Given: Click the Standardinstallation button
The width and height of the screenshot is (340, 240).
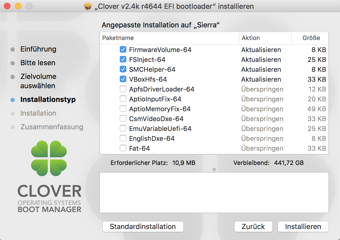Looking at the screenshot, I should pos(143,227).
